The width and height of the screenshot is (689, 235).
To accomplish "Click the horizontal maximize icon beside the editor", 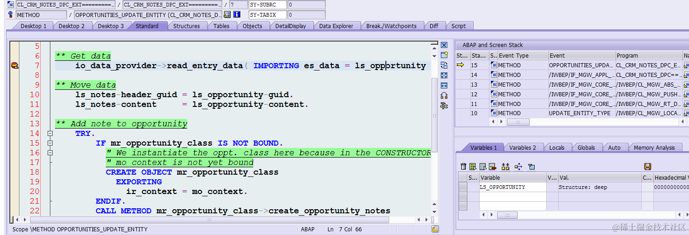I will tap(444, 85).
